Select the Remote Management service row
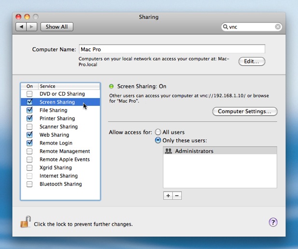This screenshot has width=298, height=249. tap(60, 151)
